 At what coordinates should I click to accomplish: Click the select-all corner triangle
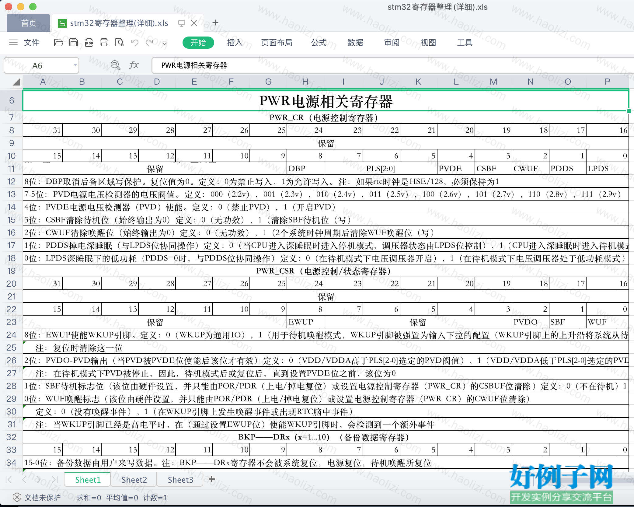tap(16, 82)
